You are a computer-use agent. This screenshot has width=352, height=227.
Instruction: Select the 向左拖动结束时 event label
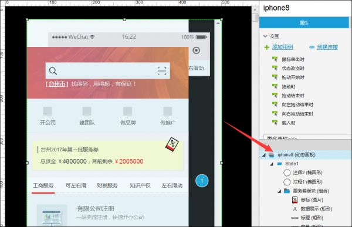297,104
